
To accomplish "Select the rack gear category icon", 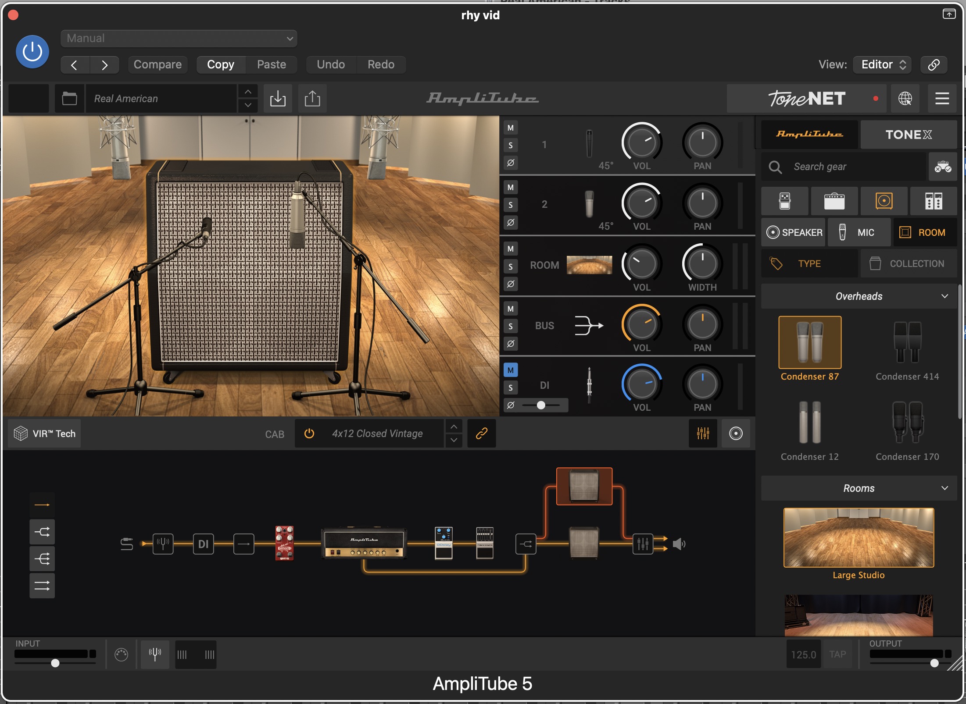I will coord(934,201).
